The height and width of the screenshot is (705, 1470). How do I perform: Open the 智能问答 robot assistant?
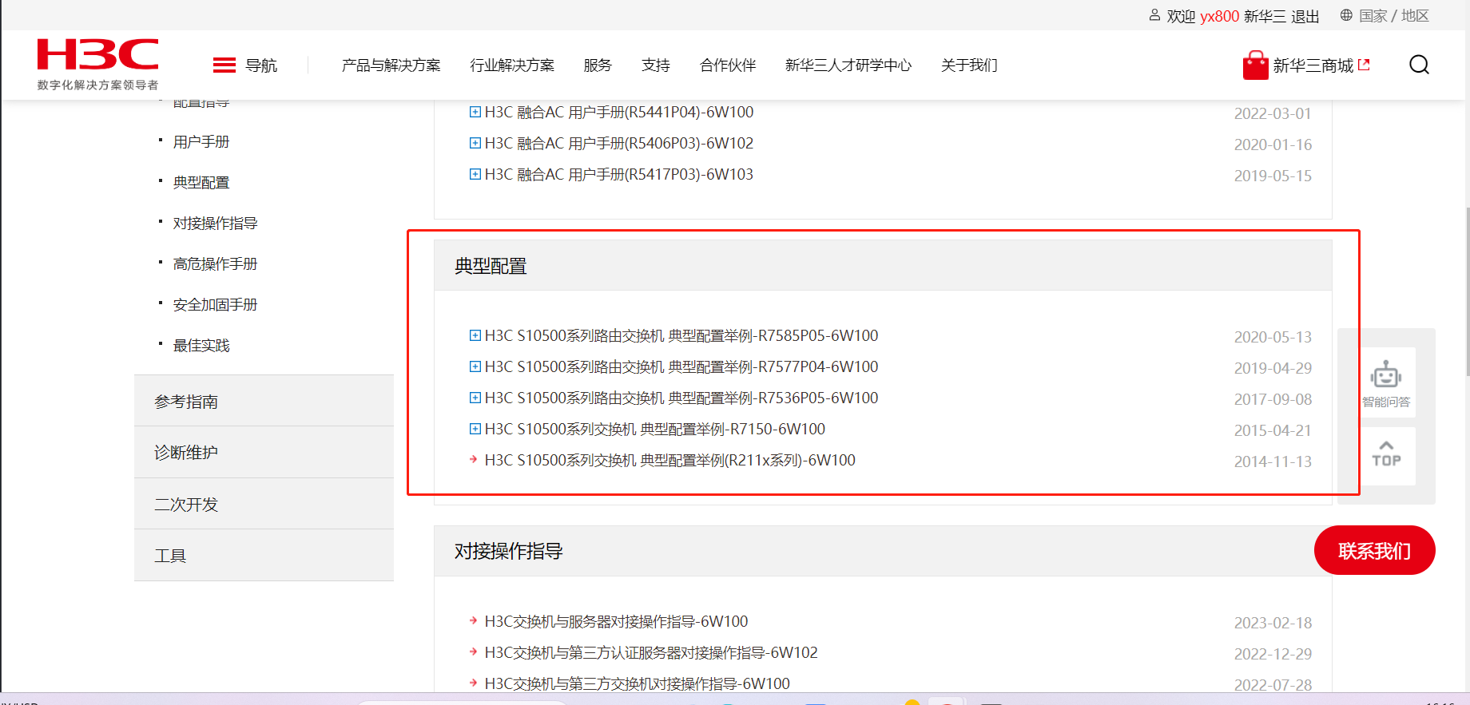coord(1386,382)
